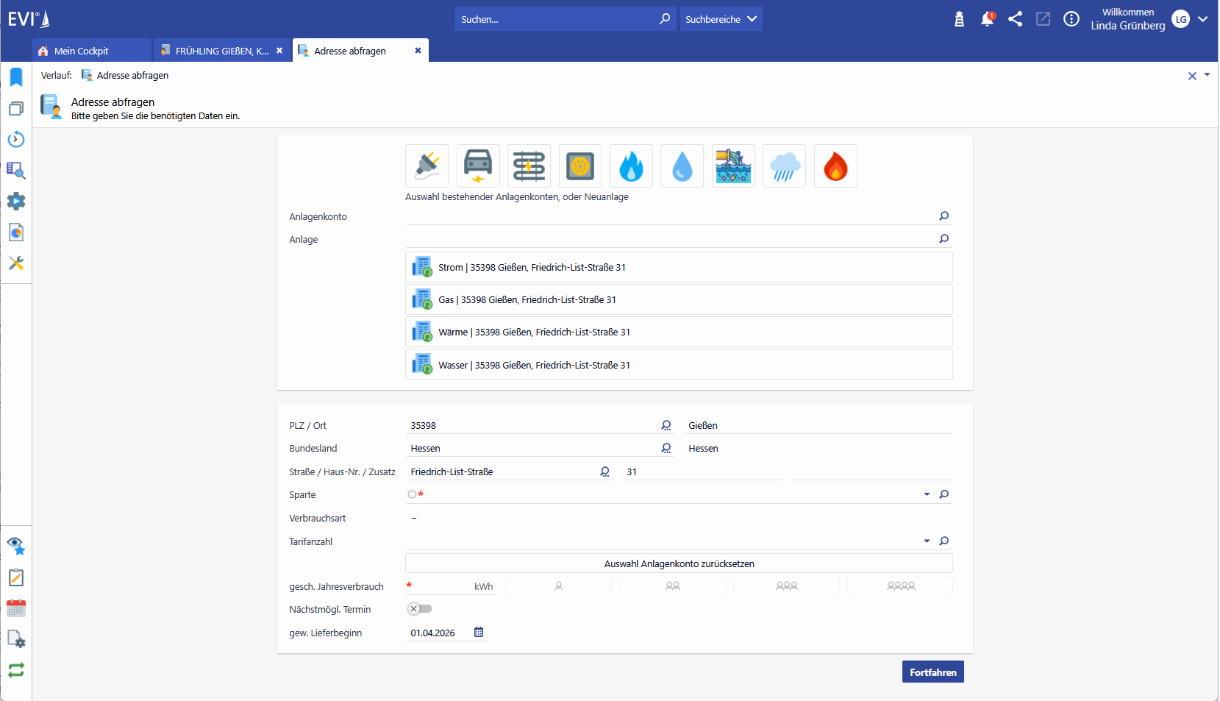Pick the blue gas flame icon
The width and height of the screenshot is (1220, 701).
(631, 166)
